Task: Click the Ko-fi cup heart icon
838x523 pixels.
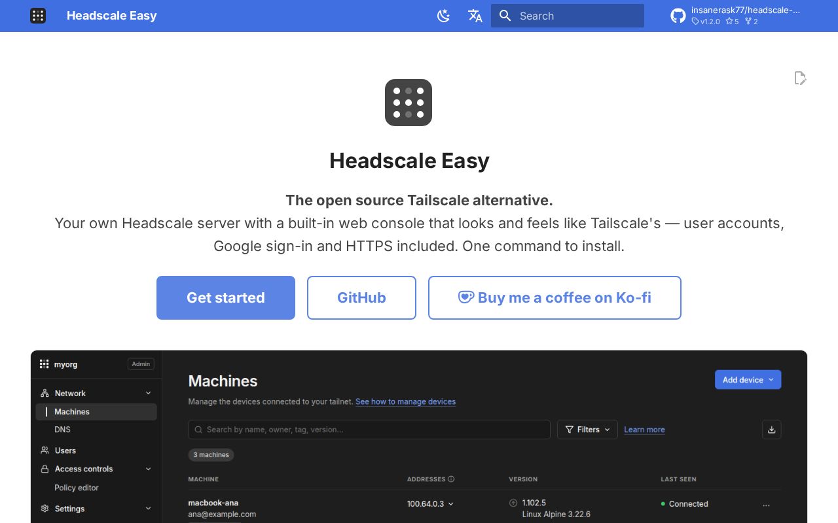Action: point(466,297)
